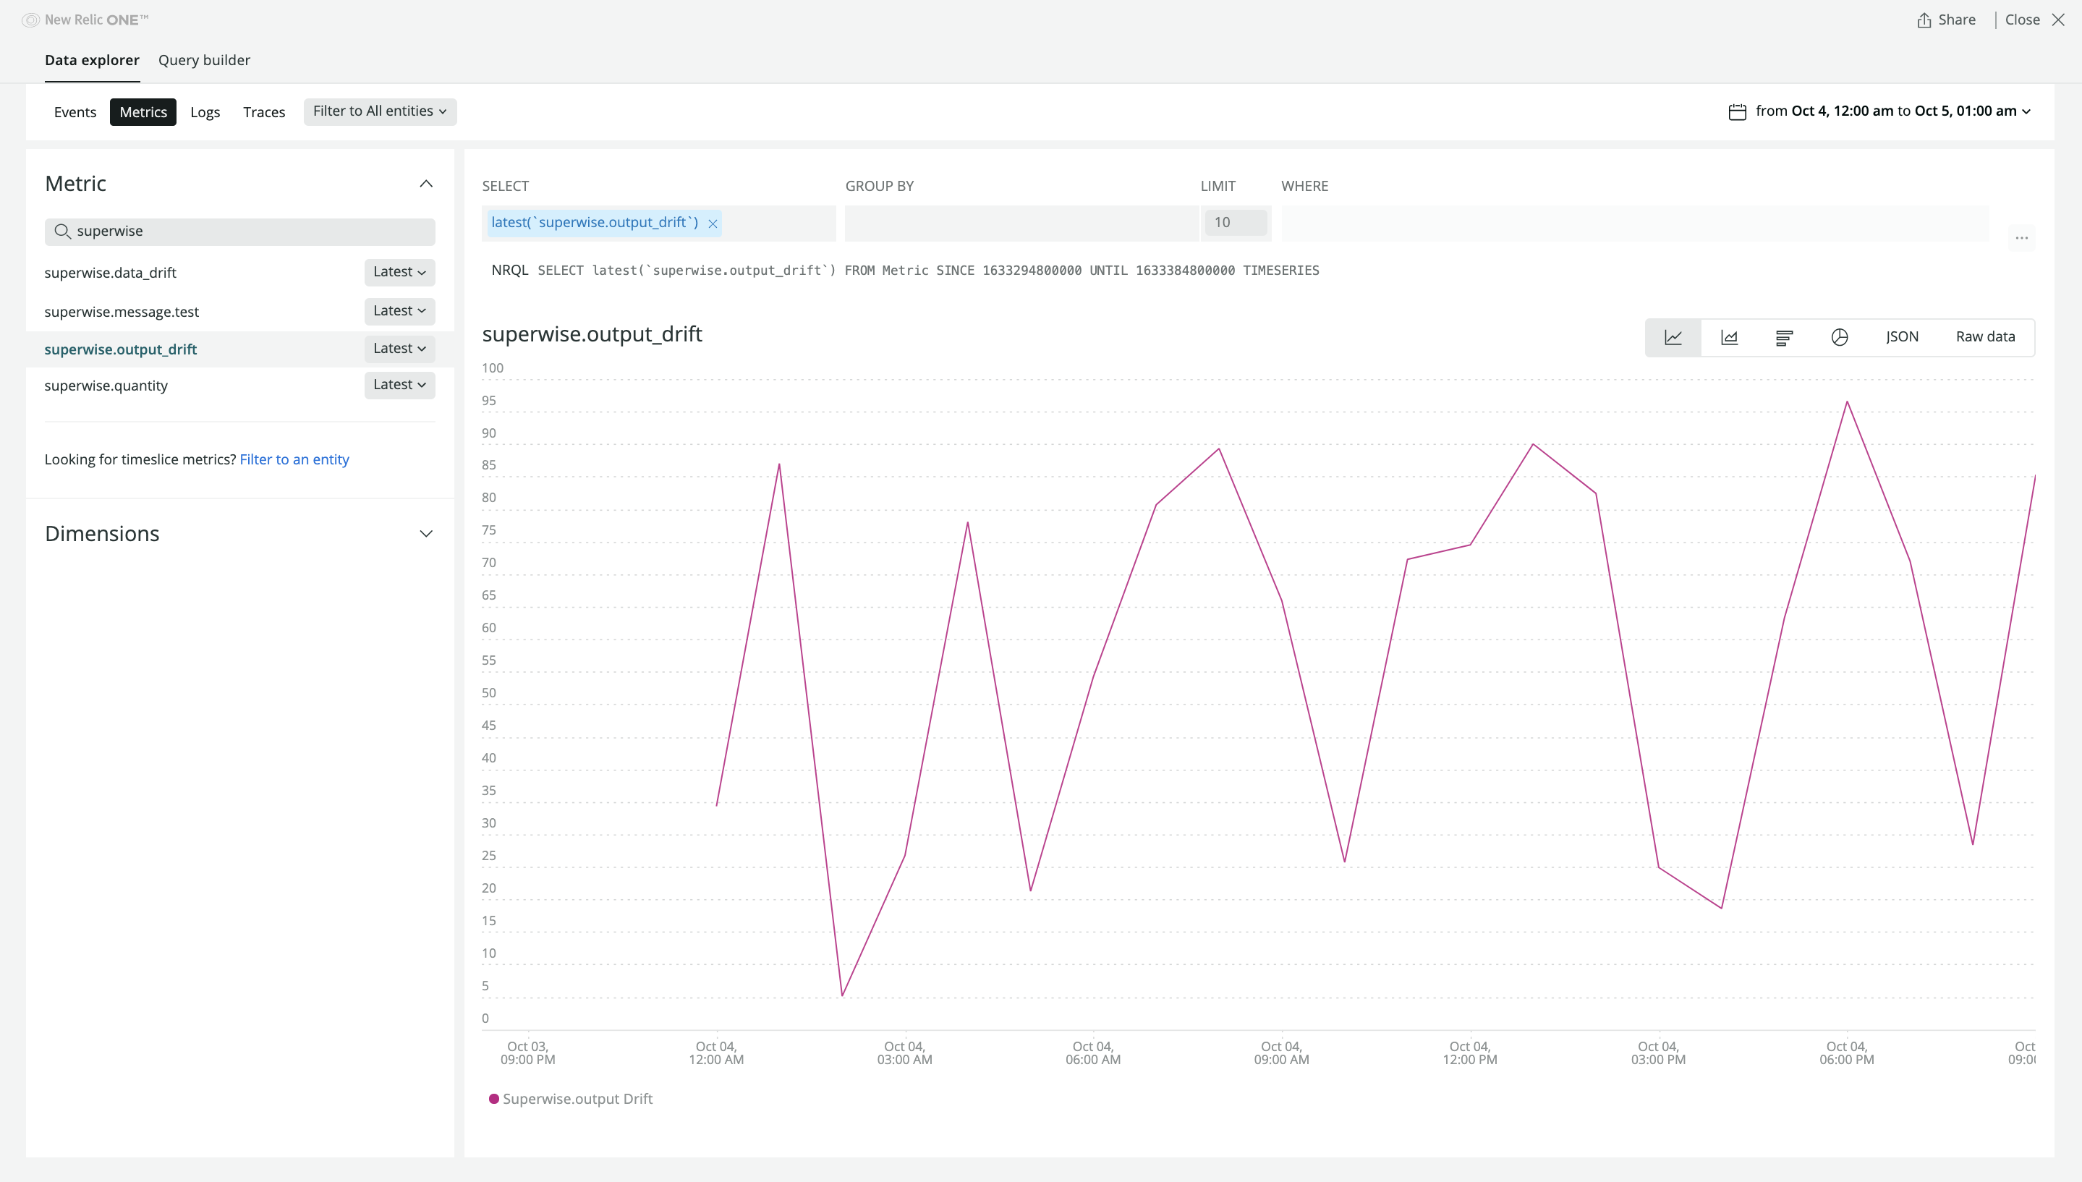Open Latest dropdown for superwise.data_drift
Image resolution: width=2082 pixels, height=1182 pixels.
click(x=399, y=272)
